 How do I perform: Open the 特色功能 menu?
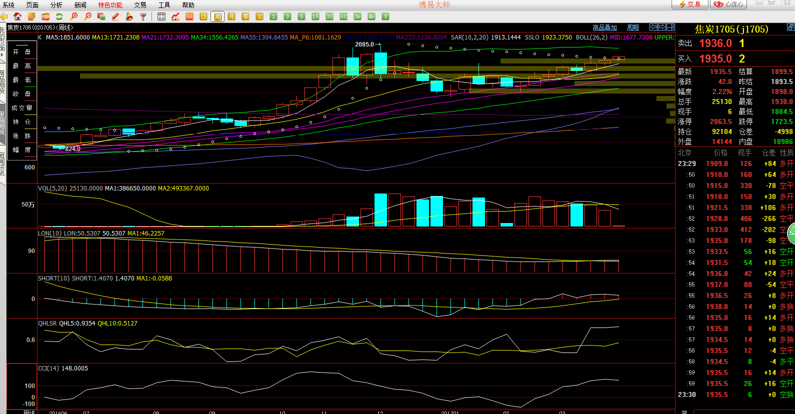click(110, 5)
